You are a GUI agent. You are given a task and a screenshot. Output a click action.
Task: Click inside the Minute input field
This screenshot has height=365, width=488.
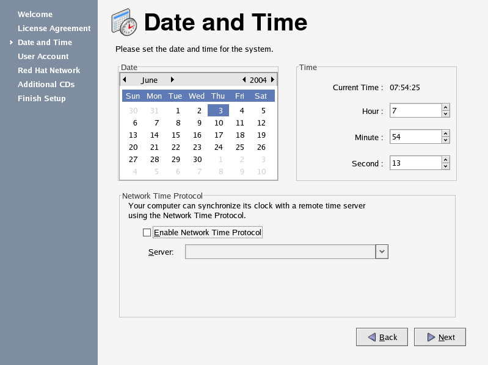415,137
